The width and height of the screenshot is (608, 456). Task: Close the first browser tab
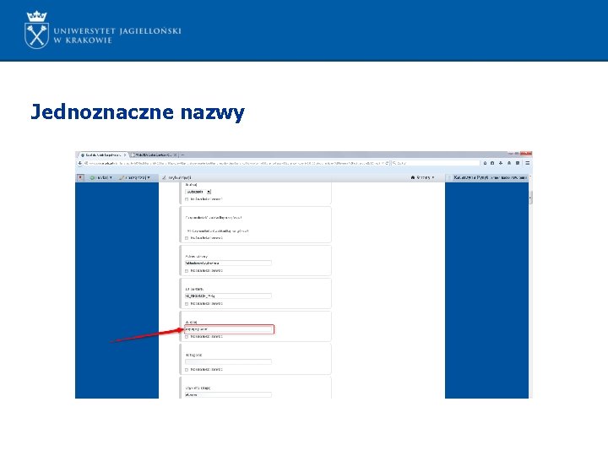click(x=124, y=155)
